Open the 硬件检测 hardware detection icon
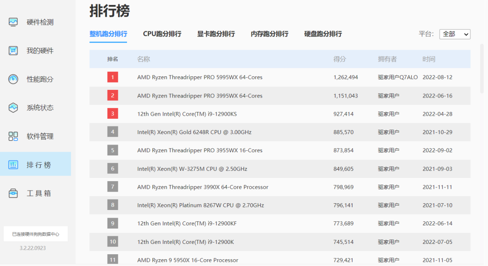 (13, 22)
